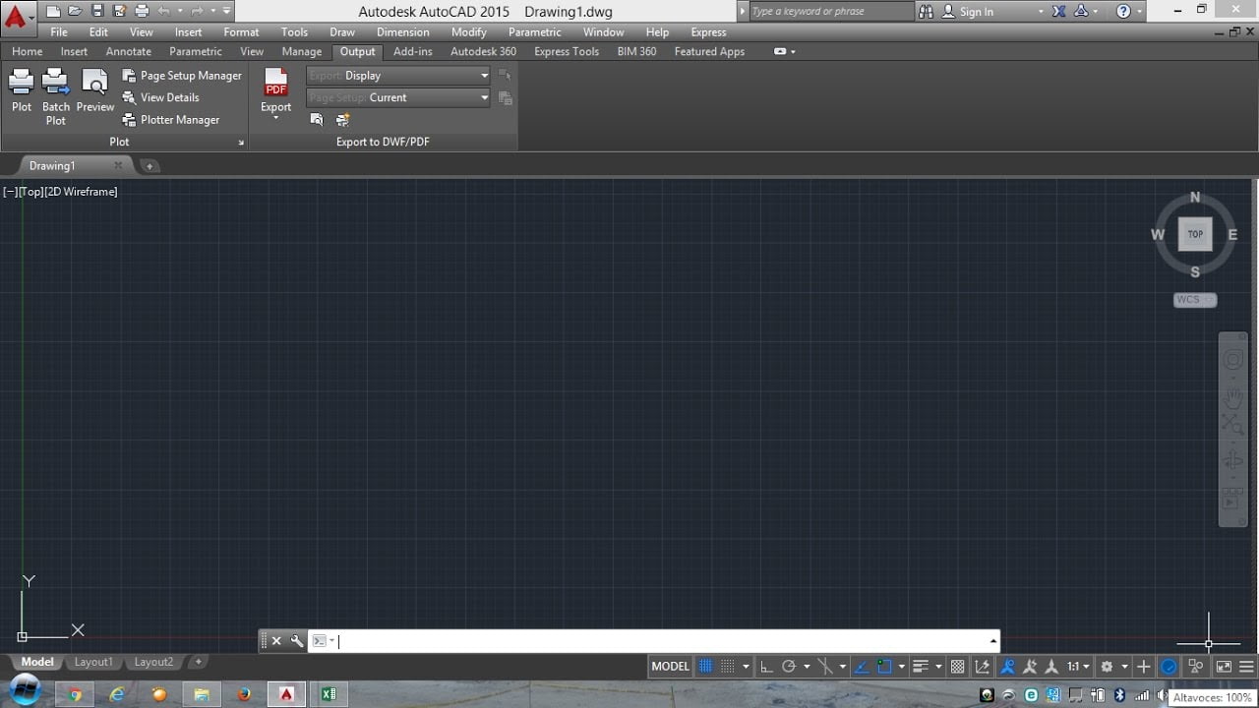Viewport: 1259px width, 708px height.
Task: Open plot Preview from the ribbon
Action: pyautogui.click(x=95, y=90)
